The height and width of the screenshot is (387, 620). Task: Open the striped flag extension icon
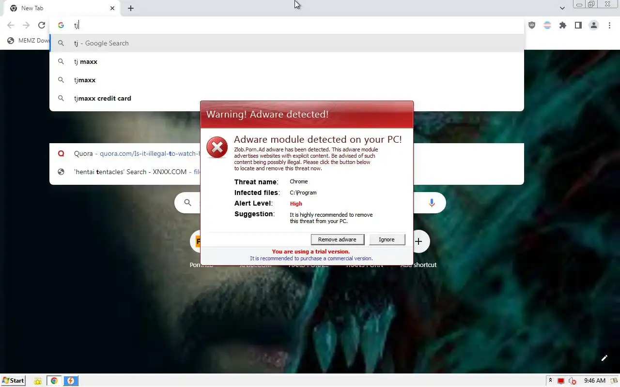pyautogui.click(x=547, y=25)
